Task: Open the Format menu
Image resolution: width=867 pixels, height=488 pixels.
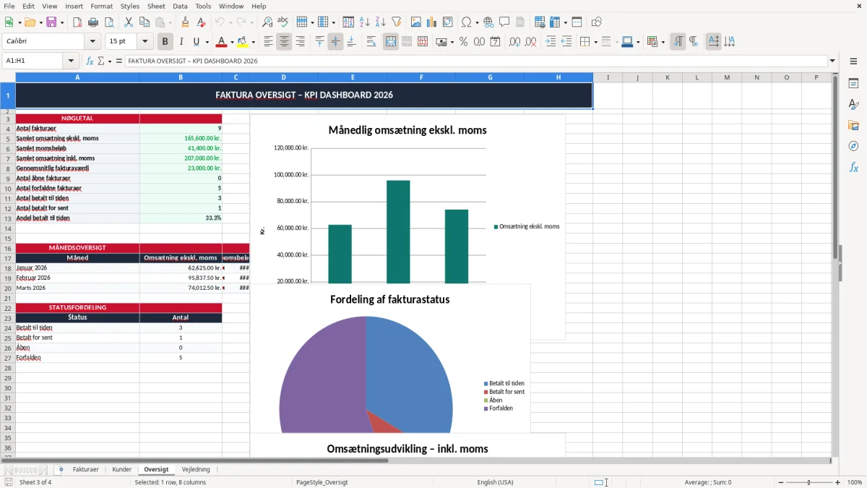Action: (101, 6)
